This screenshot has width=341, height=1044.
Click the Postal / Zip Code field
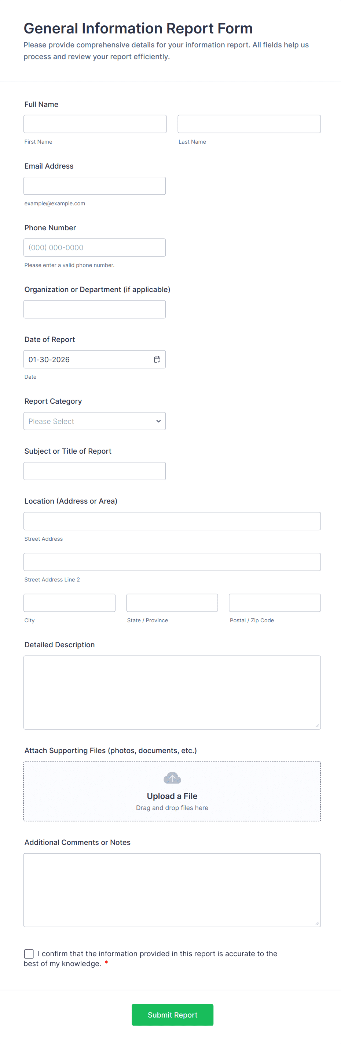click(274, 603)
